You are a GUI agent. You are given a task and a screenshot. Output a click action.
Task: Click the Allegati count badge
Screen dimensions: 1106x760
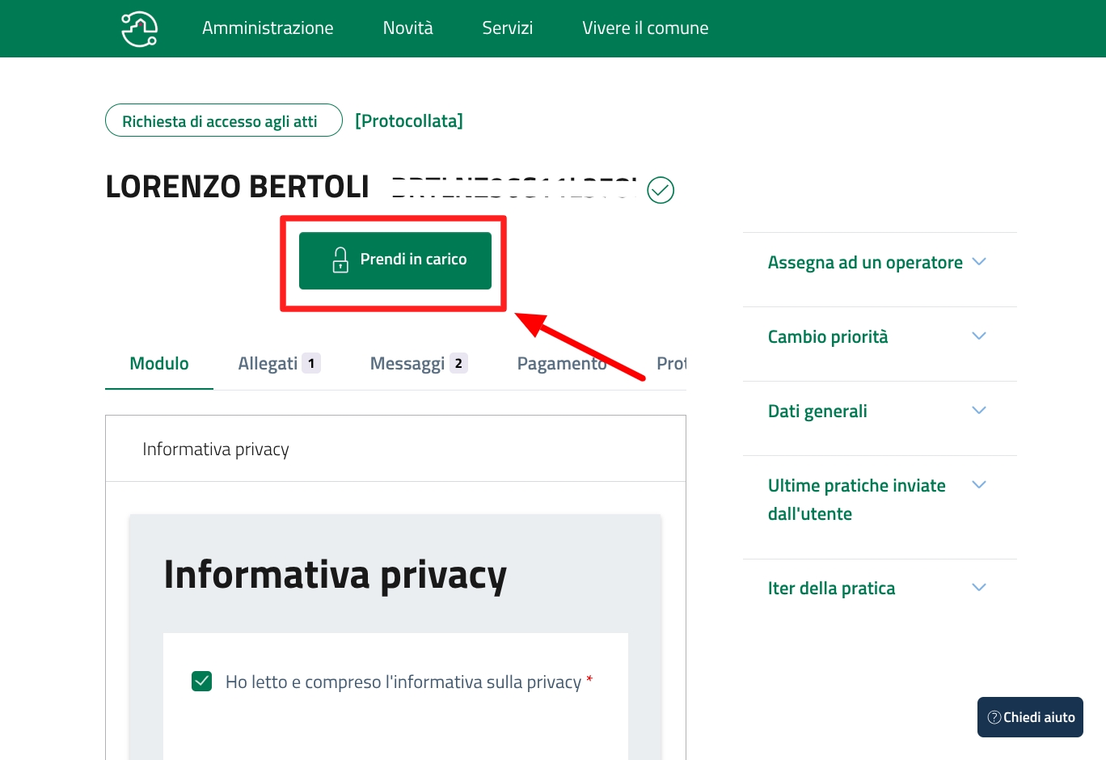(311, 364)
